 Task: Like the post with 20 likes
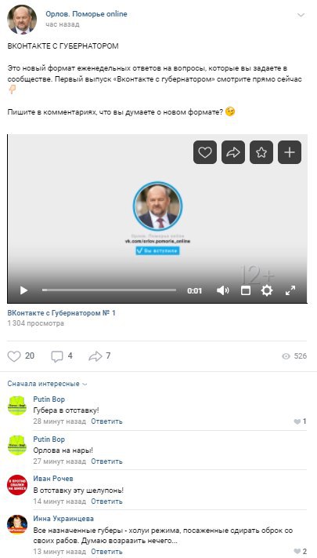coord(21,356)
